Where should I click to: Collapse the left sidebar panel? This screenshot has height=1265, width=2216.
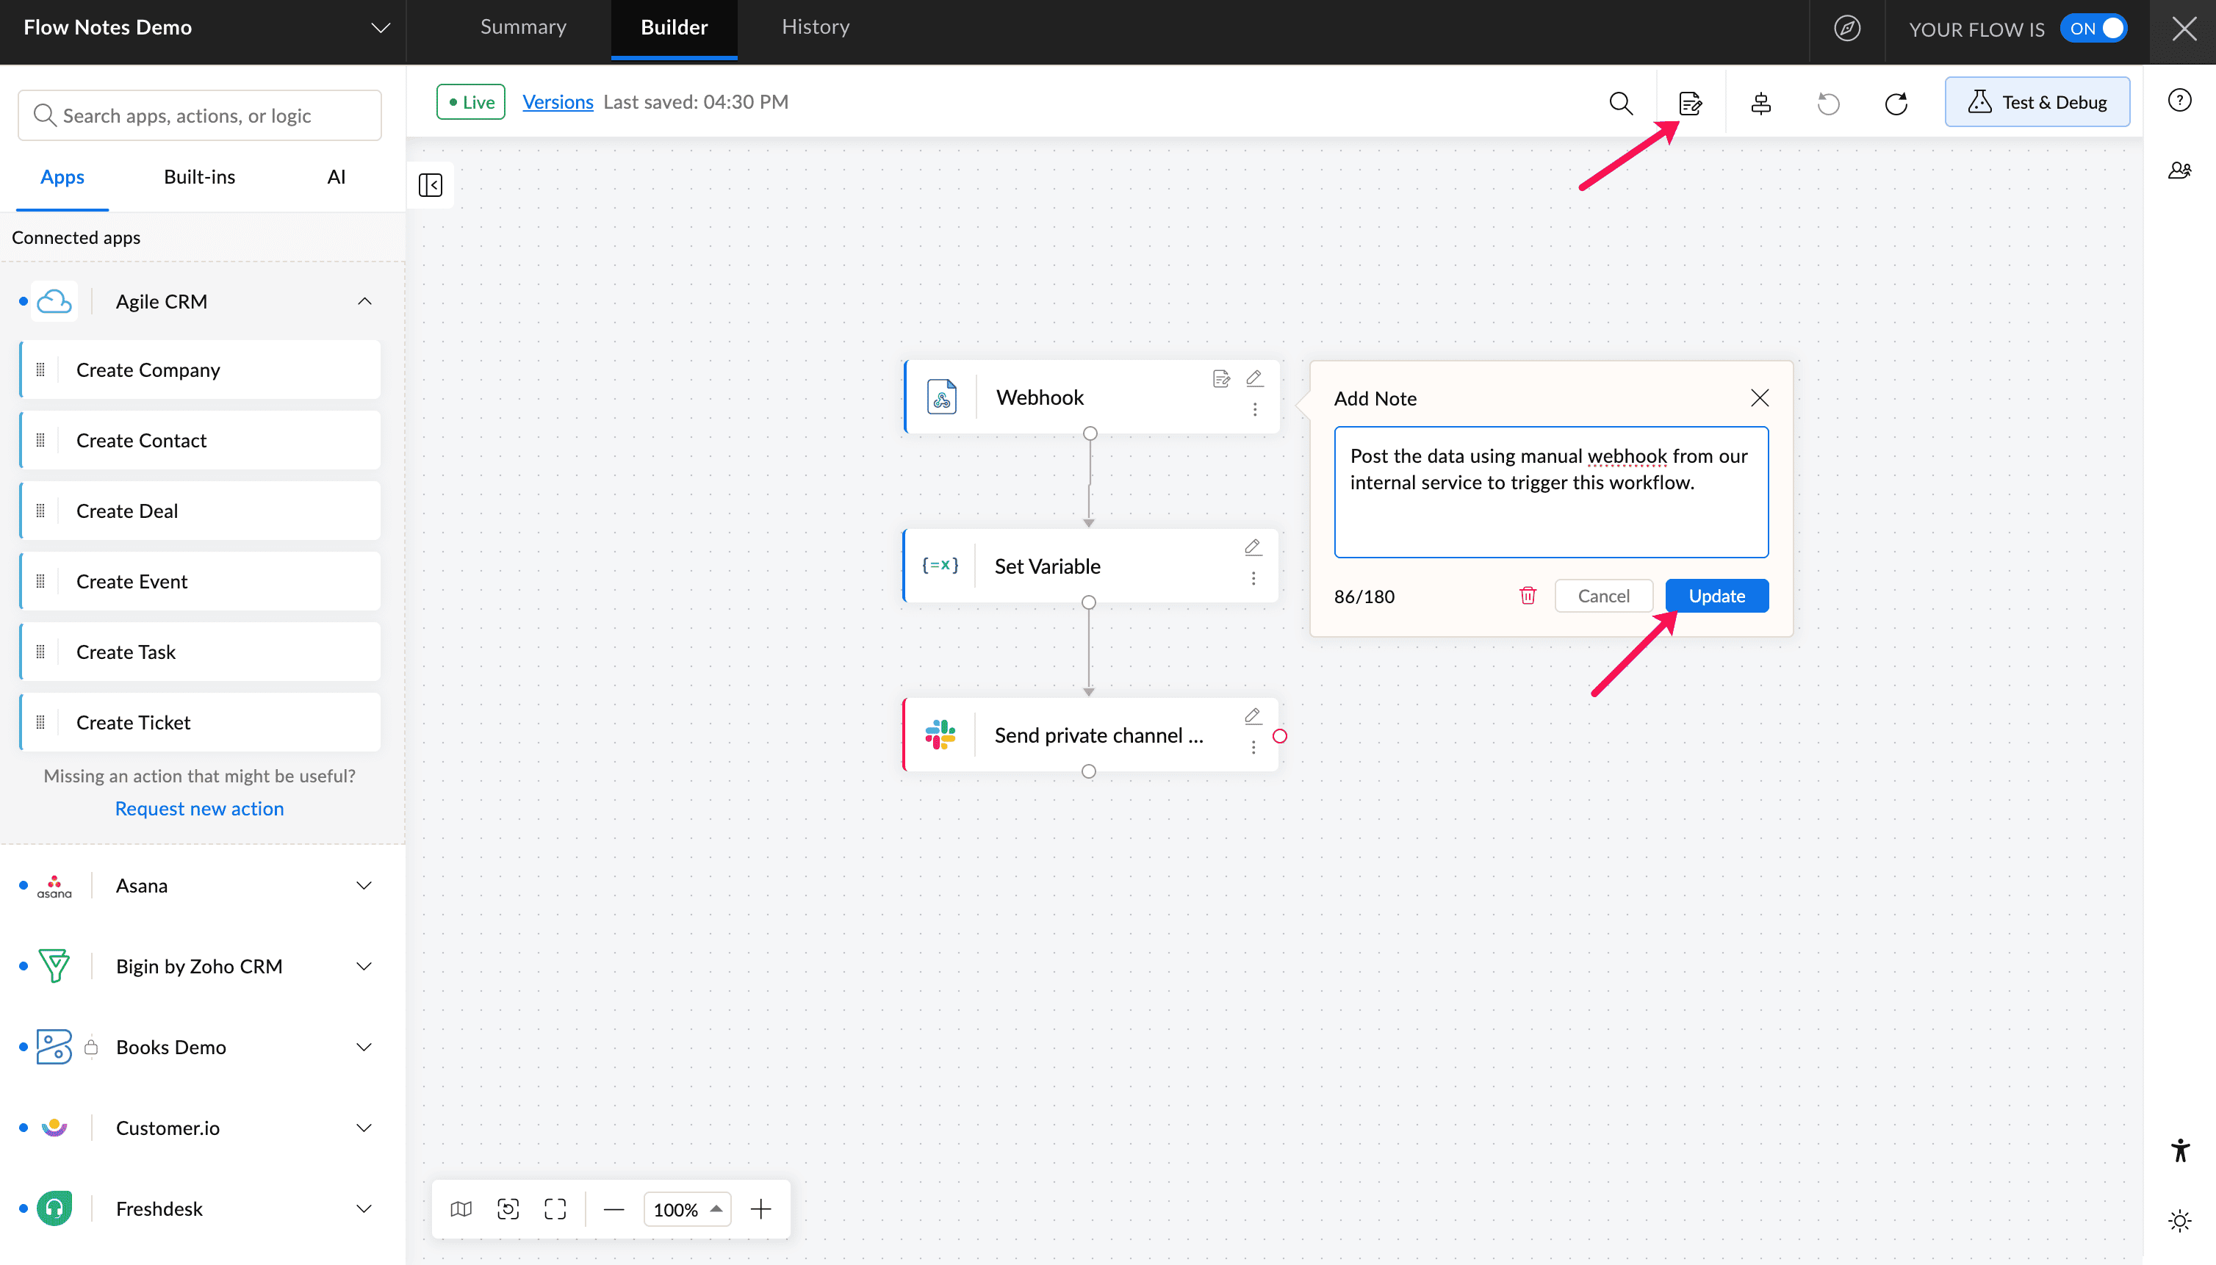[430, 185]
